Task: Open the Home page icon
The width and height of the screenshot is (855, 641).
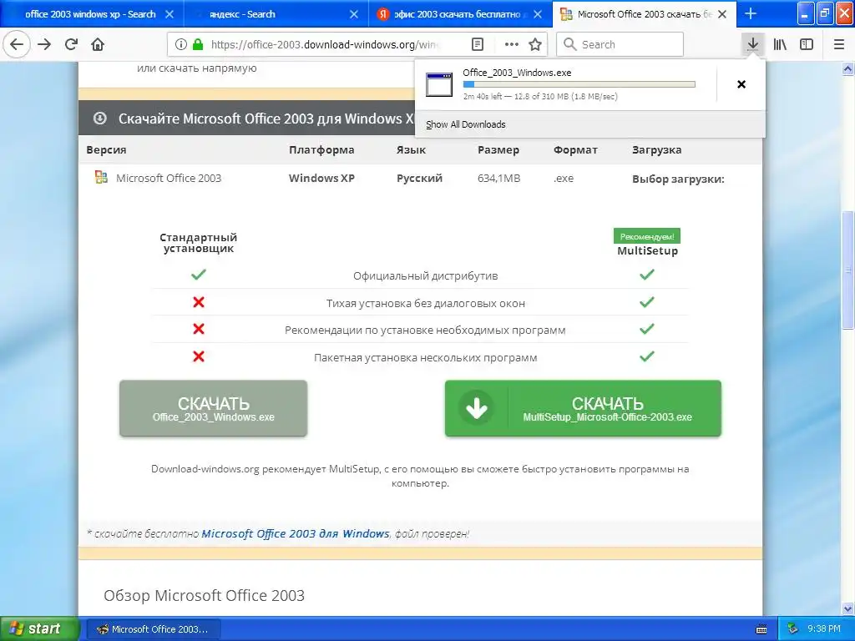Action: [99, 44]
